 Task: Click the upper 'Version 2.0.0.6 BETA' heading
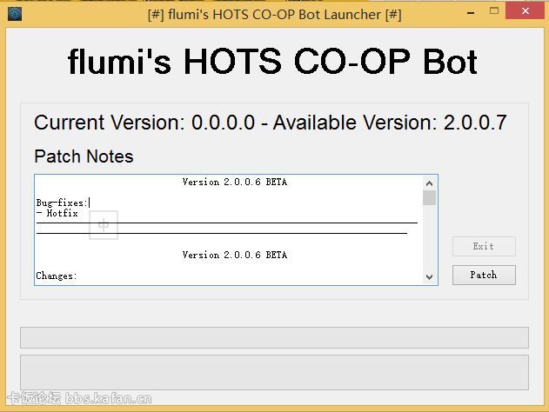pyautogui.click(x=235, y=182)
